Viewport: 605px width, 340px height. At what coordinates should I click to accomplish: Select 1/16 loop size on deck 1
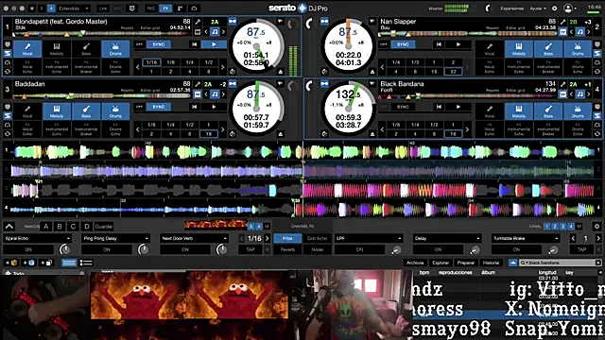tap(151, 62)
